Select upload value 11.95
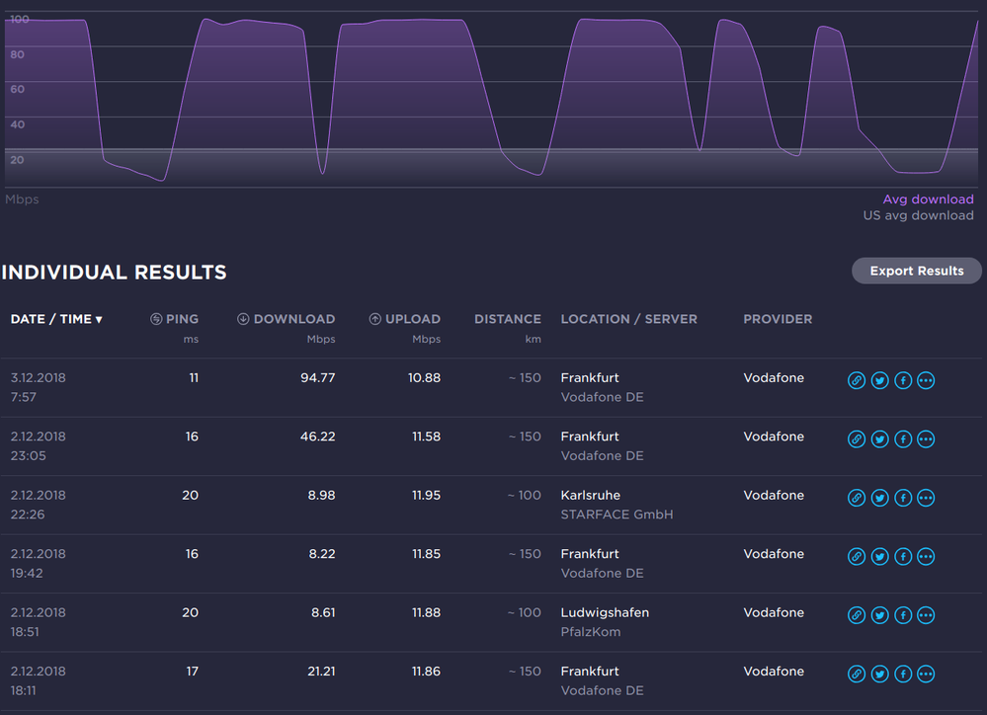The width and height of the screenshot is (987, 715). [x=426, y=495]
